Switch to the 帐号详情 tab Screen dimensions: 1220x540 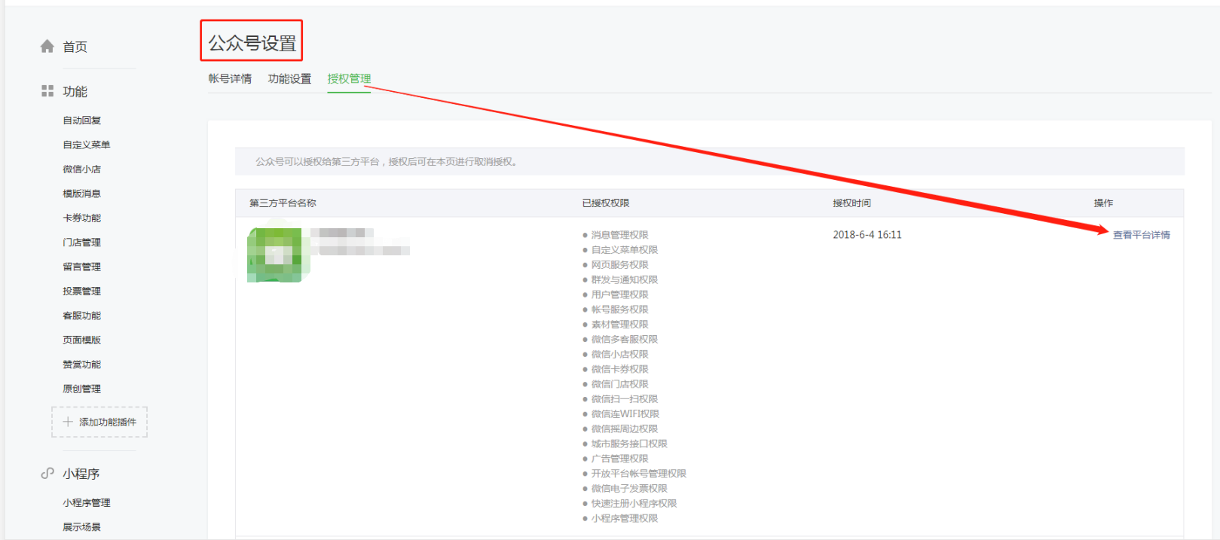tap(230, 78)
